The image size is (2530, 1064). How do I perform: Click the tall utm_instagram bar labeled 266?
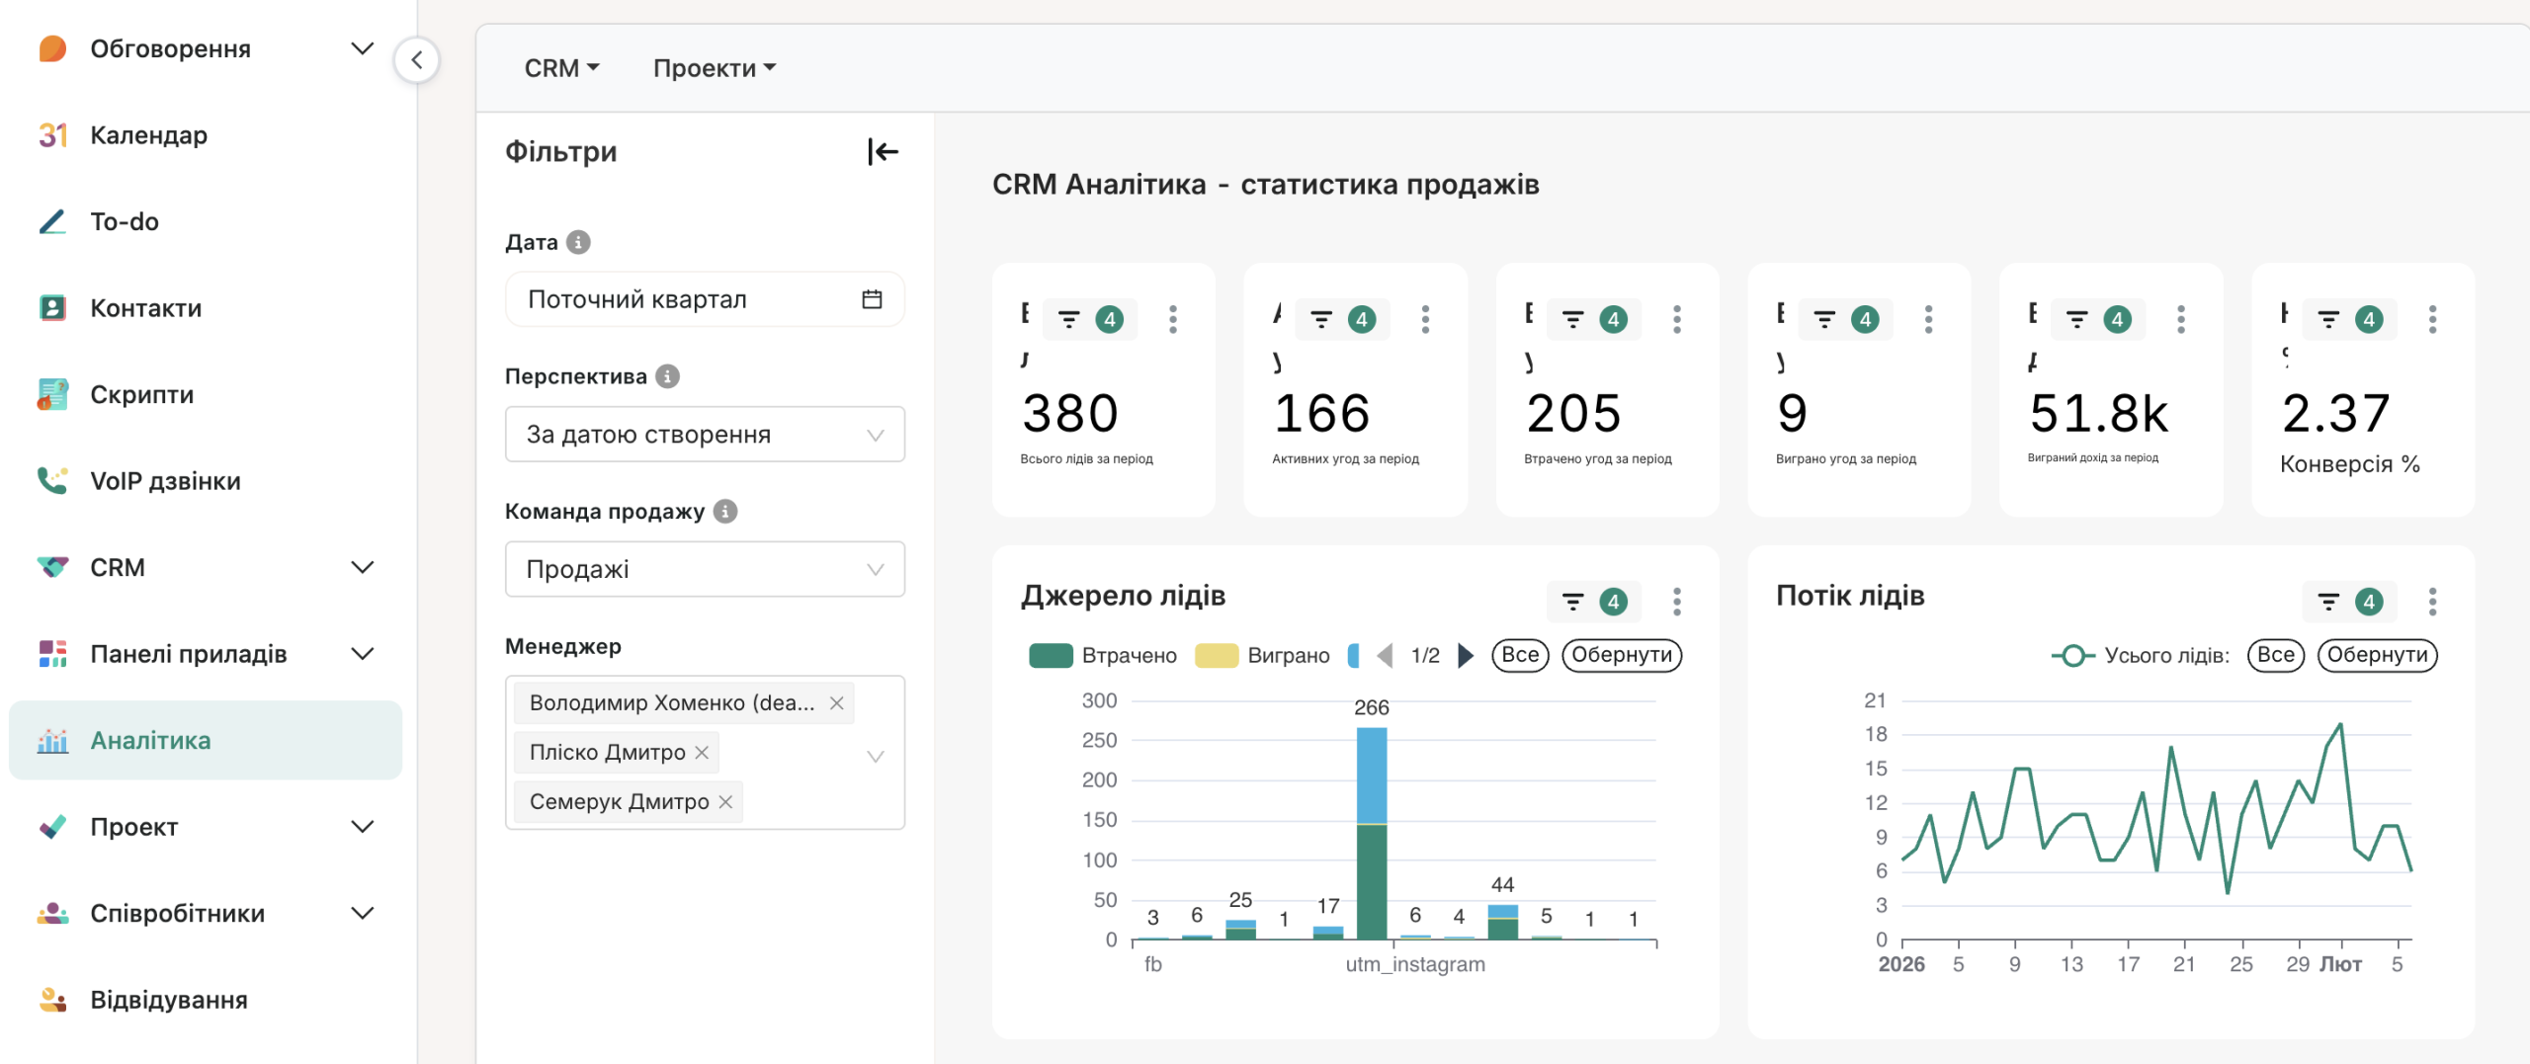(1372, 833)
